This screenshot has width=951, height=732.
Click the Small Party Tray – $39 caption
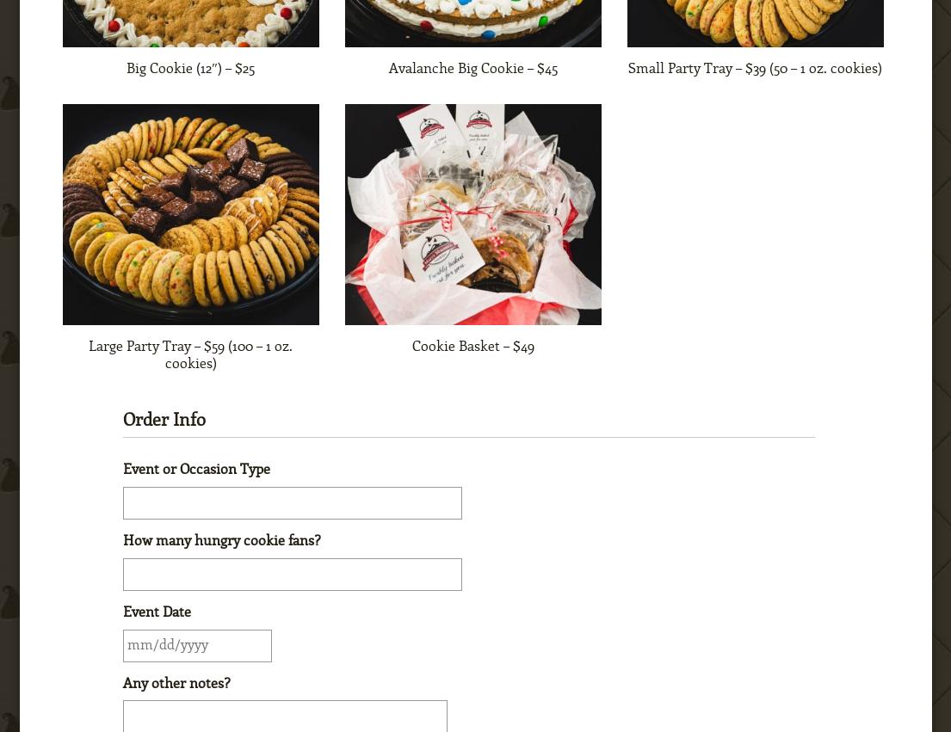[755, 69]
